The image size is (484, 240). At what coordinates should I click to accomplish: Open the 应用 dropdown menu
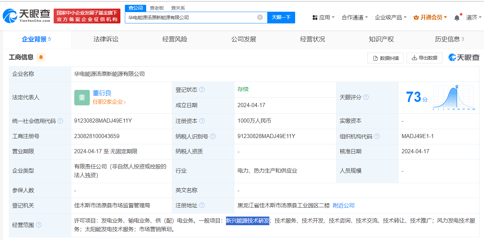(323, 18)
